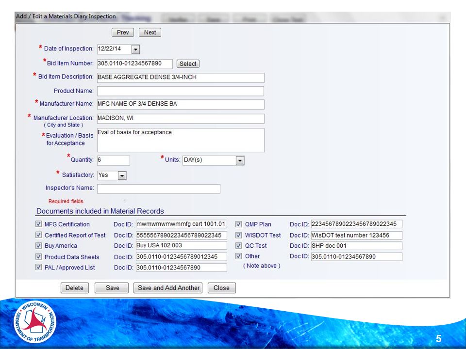Screen dimensions: 466x349
Task: Click the Evaluation / Basis for Acceptance textbox
Action: point(181,140)
